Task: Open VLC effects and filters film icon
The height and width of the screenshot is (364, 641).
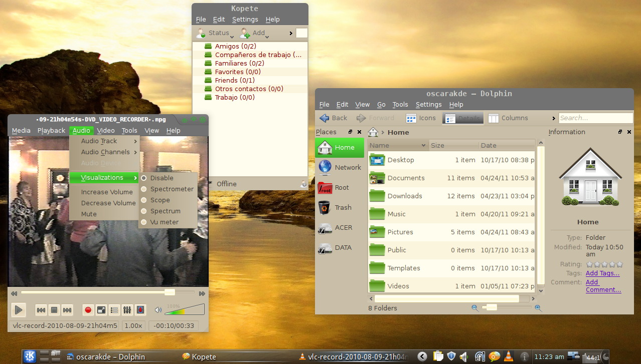Action: pyautogui.click(x=140, y=310)
